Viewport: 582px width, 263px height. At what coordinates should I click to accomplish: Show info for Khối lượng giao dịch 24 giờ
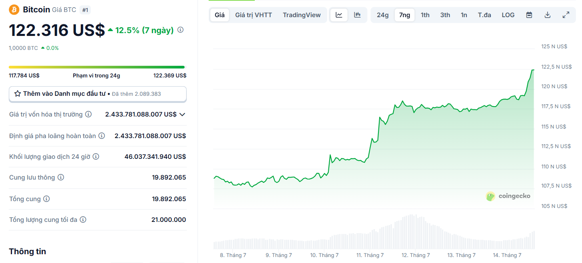[x=96, y=157]
